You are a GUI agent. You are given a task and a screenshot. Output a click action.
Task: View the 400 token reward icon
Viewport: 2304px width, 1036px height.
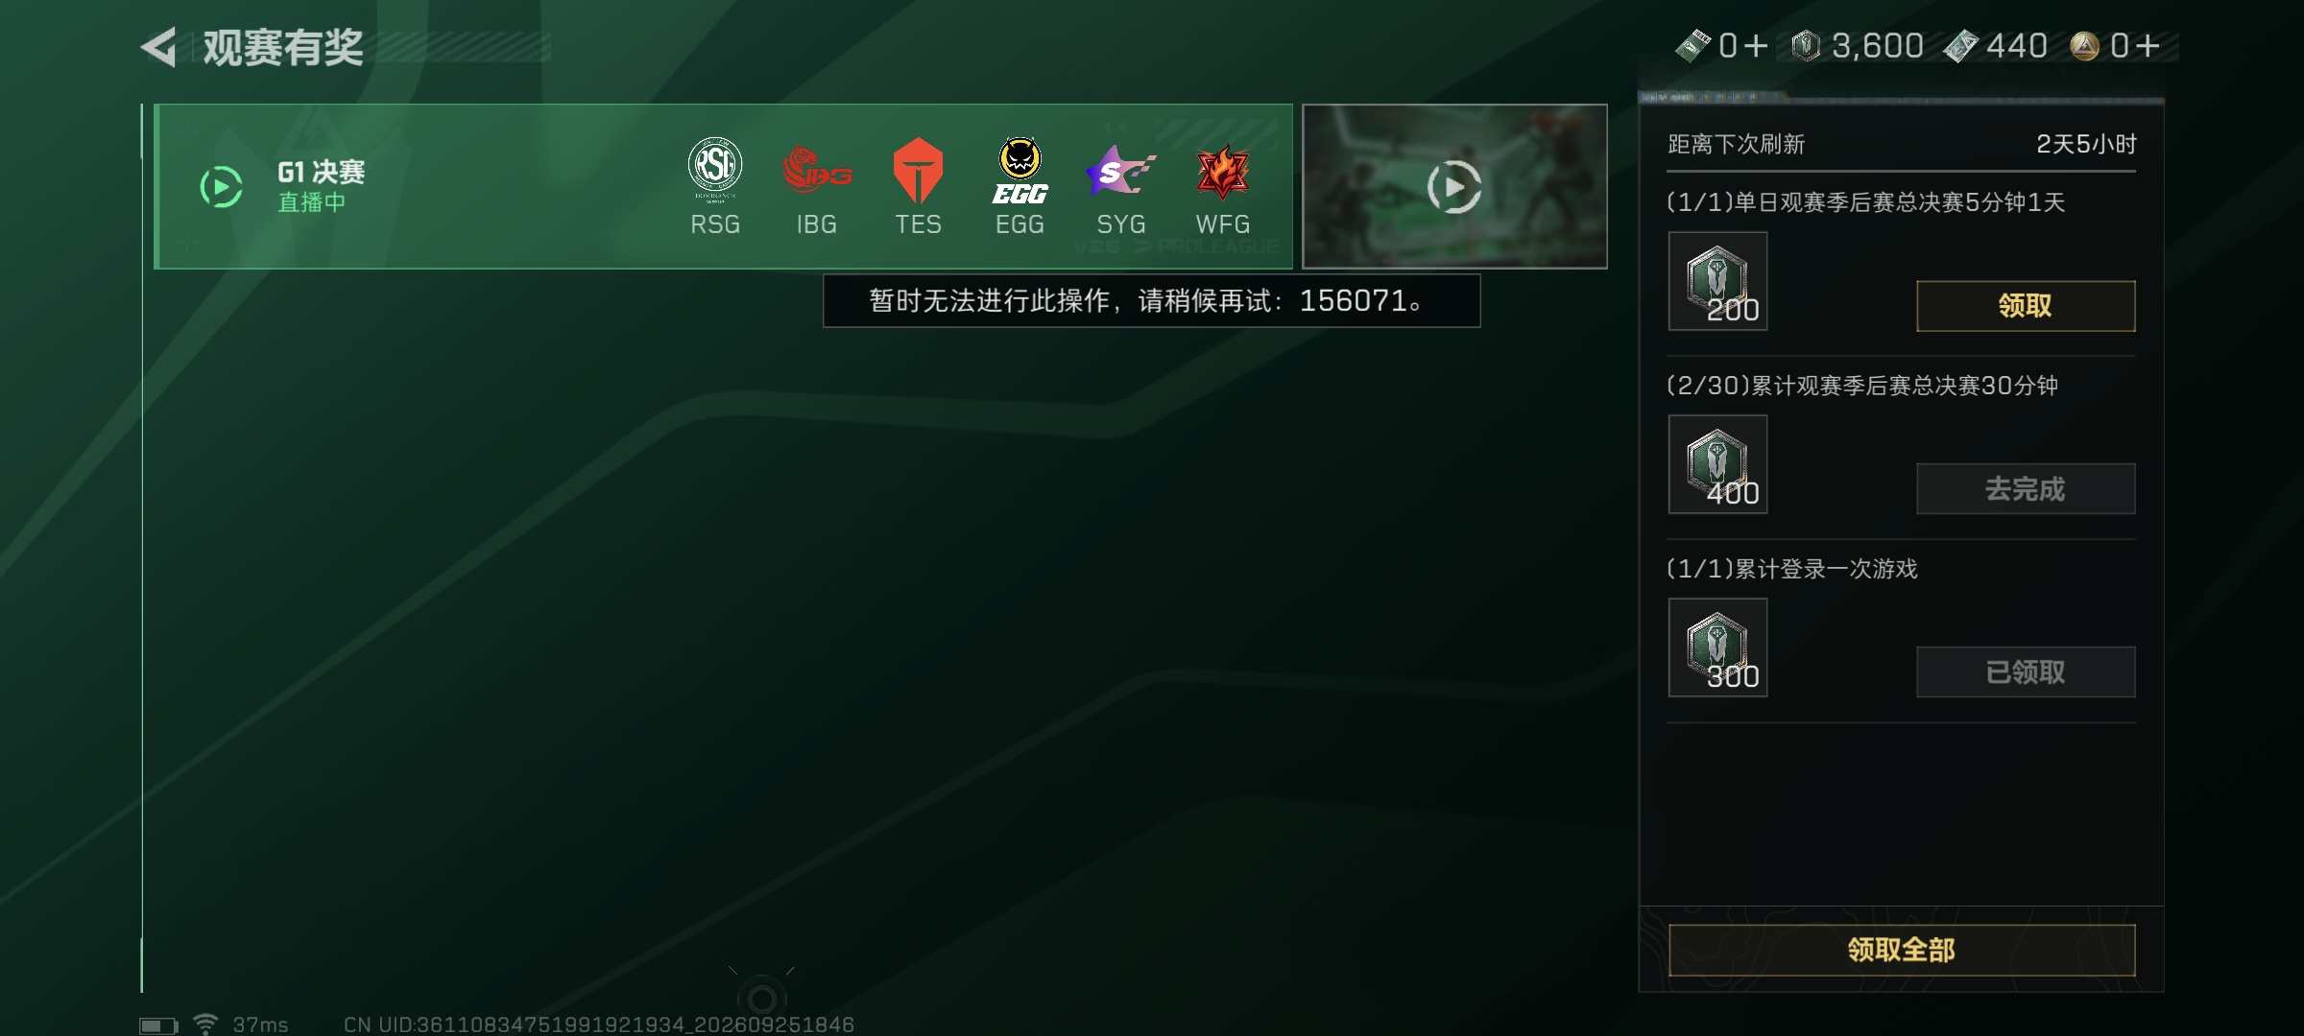point(1717,464)
